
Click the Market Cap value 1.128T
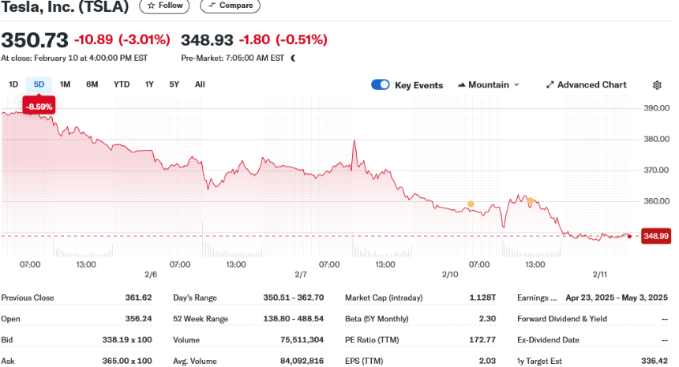point(482,298)
